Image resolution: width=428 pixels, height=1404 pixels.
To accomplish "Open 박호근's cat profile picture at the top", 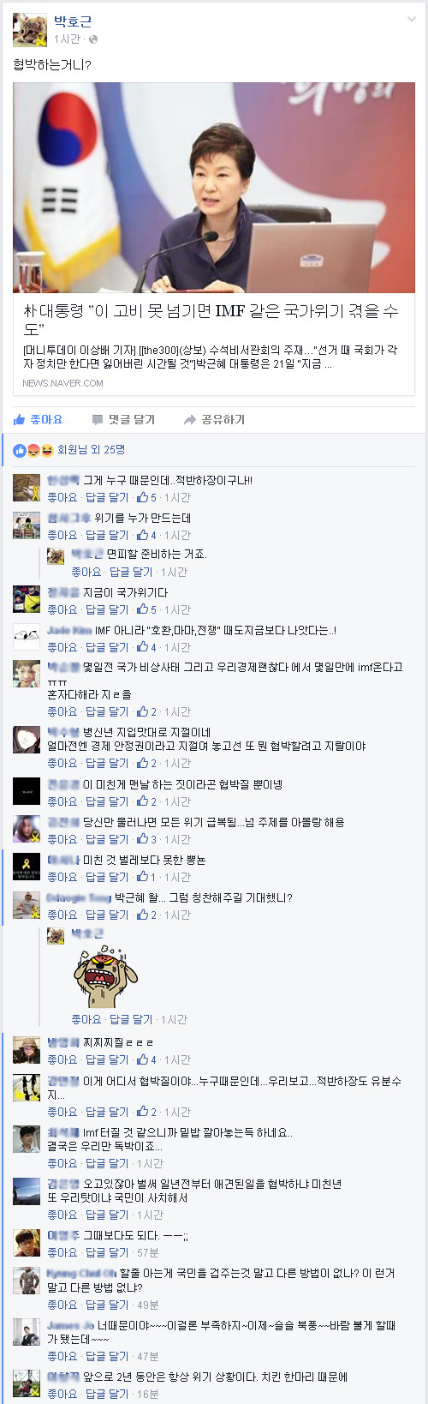I will 30,30.
